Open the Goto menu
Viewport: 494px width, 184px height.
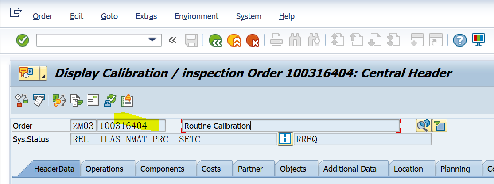[109, 16]
